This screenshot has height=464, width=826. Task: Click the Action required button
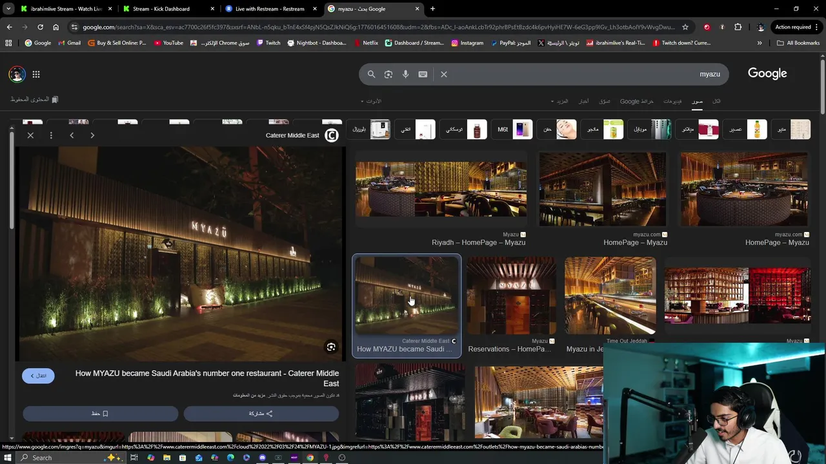793,27
